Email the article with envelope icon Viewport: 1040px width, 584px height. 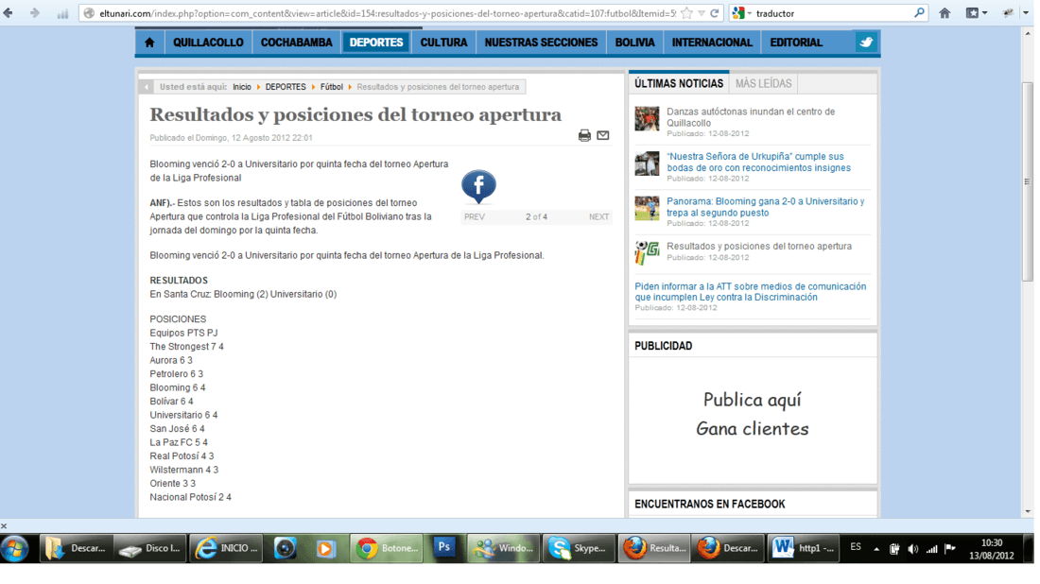(603, 135)
